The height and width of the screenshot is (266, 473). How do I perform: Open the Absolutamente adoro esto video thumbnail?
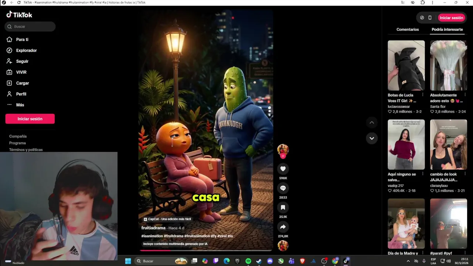coord(448,65)
